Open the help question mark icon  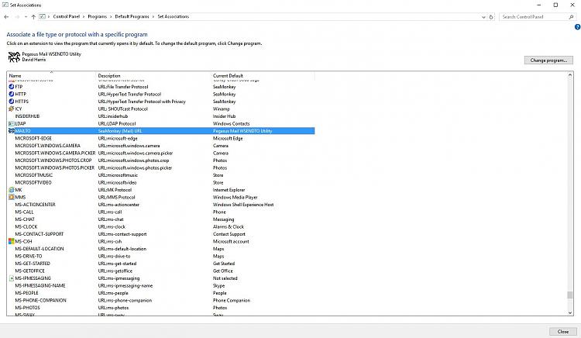[x=577, y=26]
